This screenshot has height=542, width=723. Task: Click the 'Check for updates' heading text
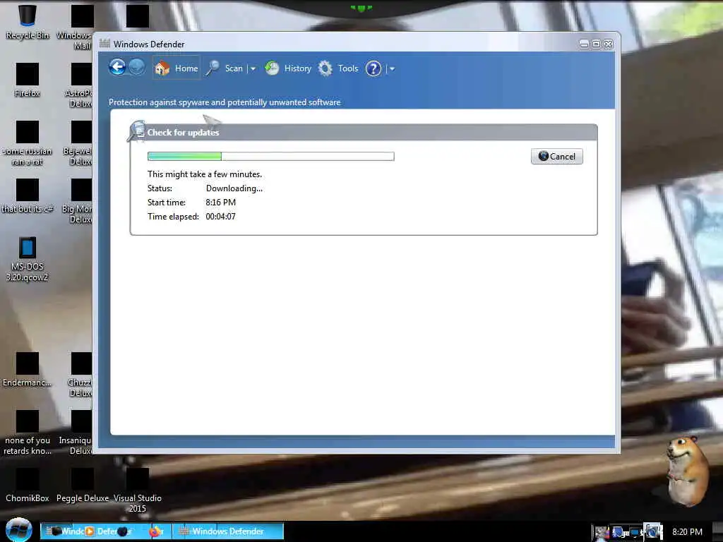click(183, 132)
